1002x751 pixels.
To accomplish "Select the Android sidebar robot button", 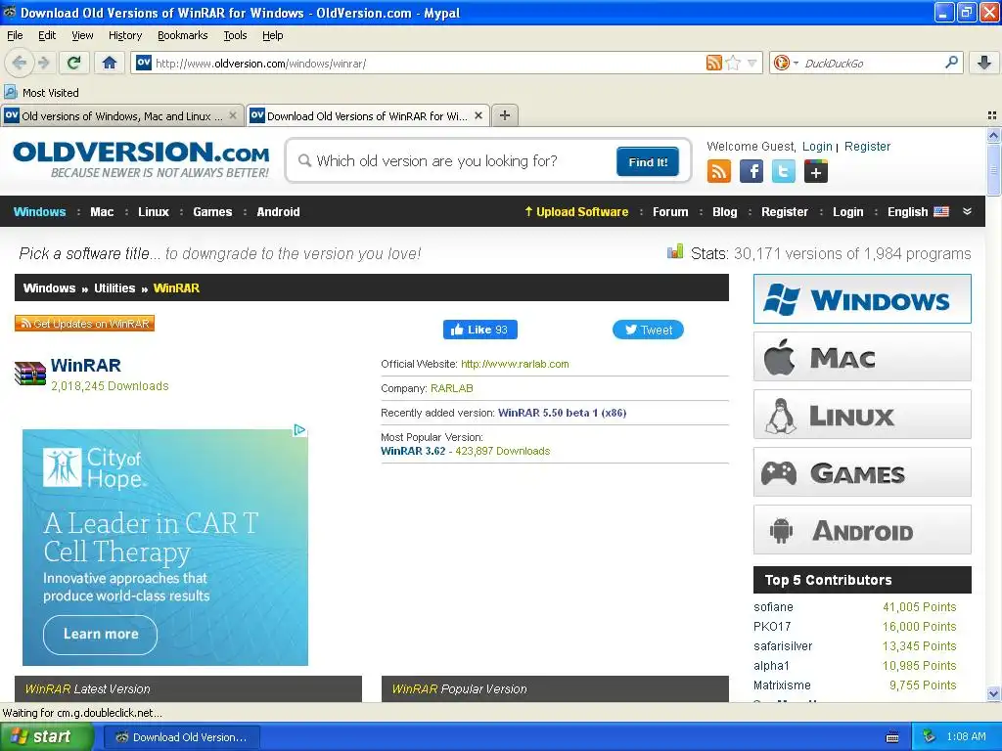I will point(862,530).
